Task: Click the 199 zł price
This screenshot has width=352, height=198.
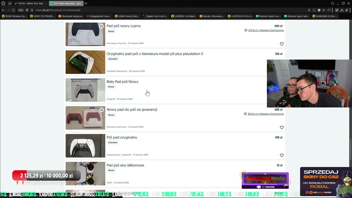Action: pos(279,137)
